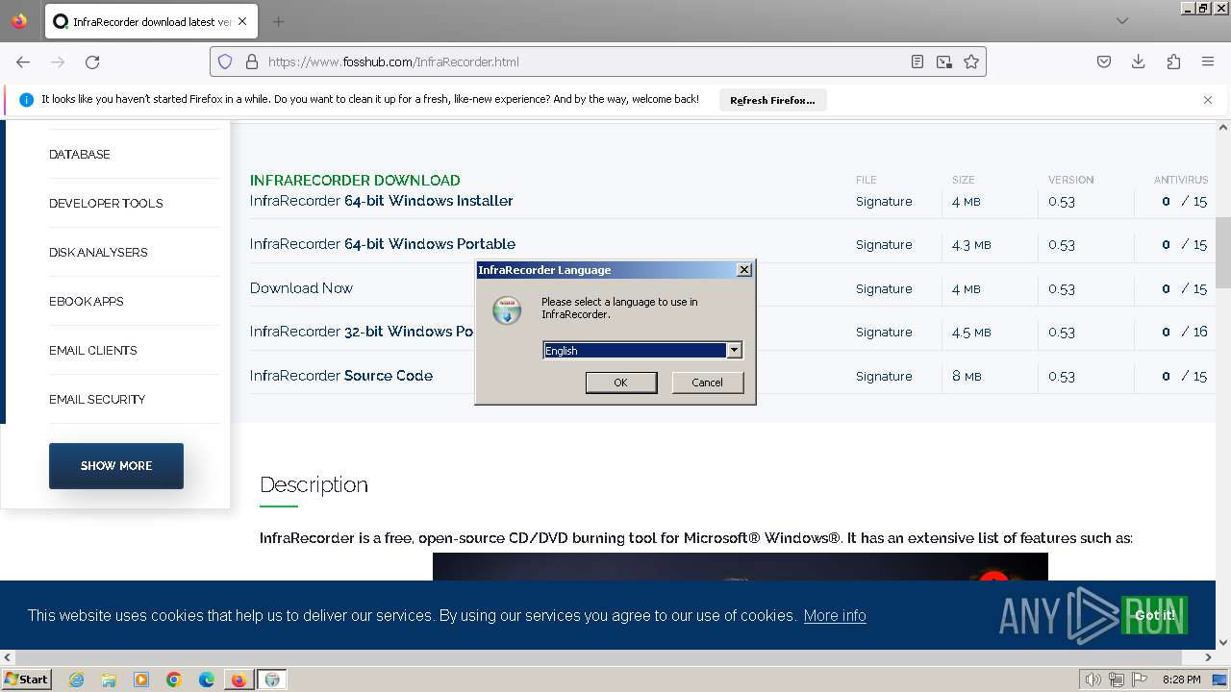Download InfraRecorder 64-bit Windows Installer
Image resolution: width=1231 pixels, height=692 pixels.
click(x=382, y=201)
